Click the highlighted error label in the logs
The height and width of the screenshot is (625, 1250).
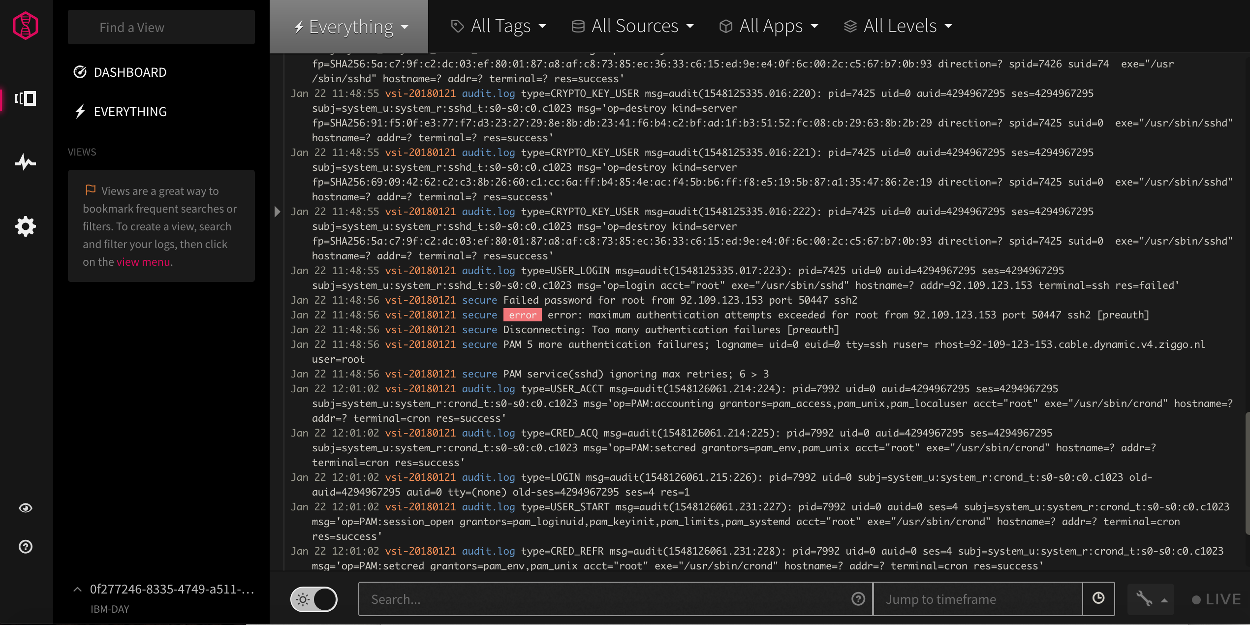[x=522, y=314]
